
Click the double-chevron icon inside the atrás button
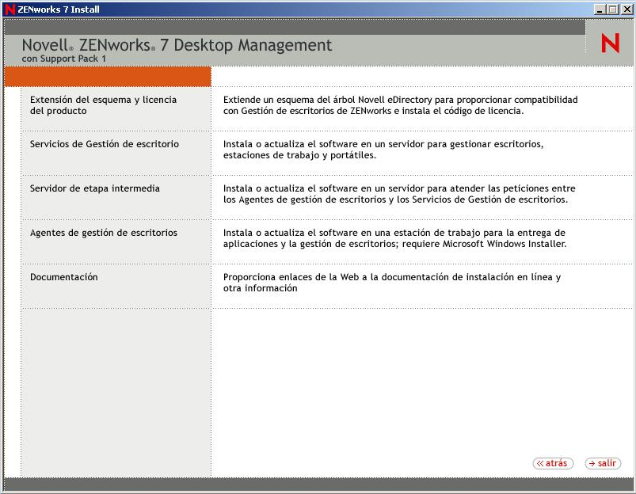542,463
